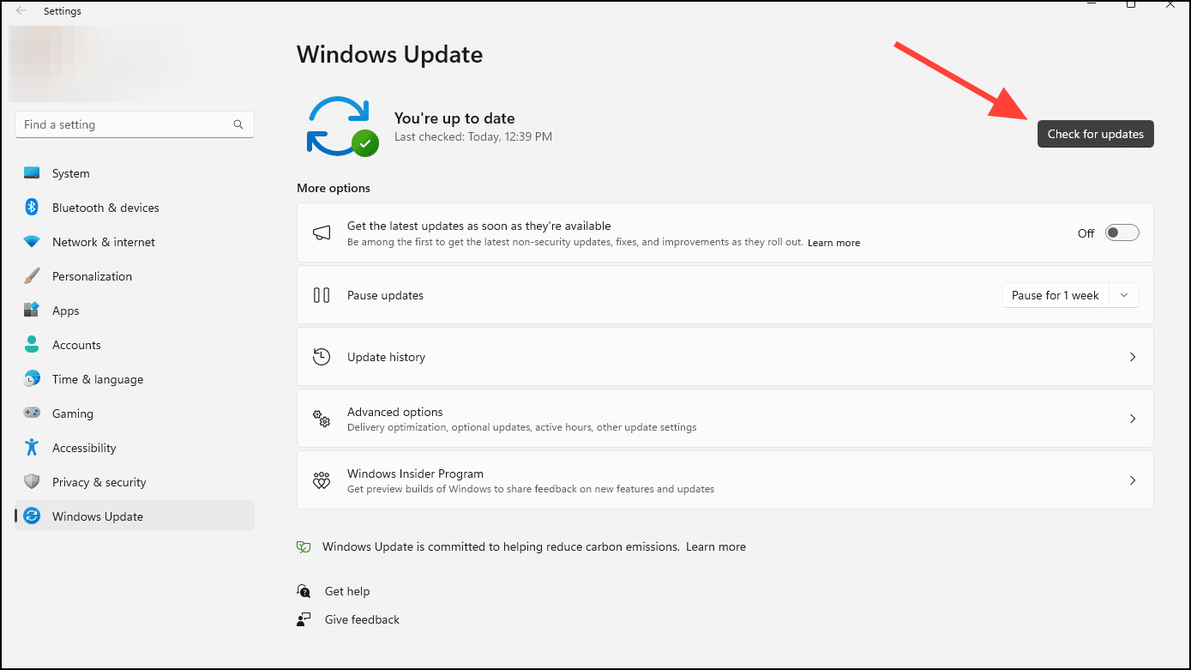The width and height of the screenshot is (1191, 670).
Task: Open the Pause updates duration dropdown
Action: [x=1124, y=294]
